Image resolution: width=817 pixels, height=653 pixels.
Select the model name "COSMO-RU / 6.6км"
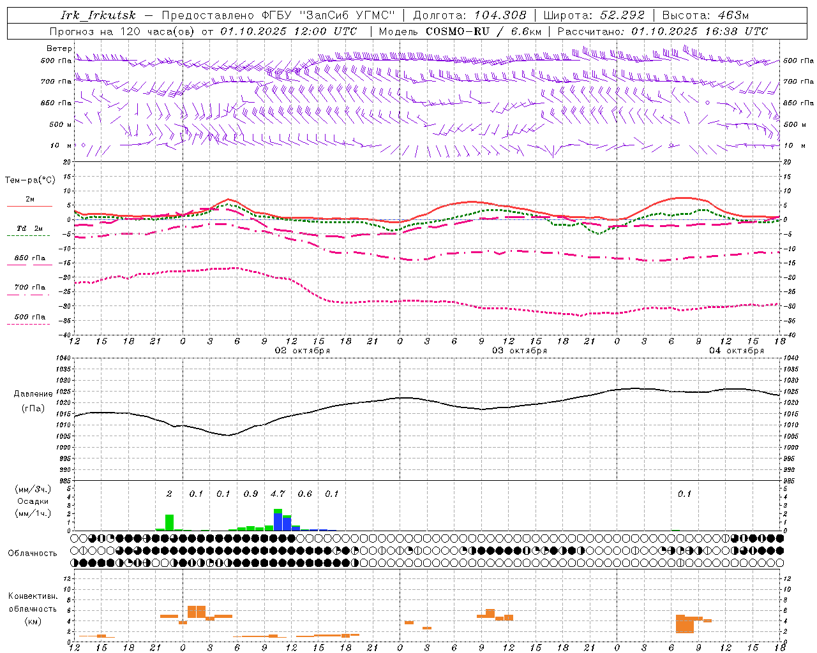pos(483,31)
